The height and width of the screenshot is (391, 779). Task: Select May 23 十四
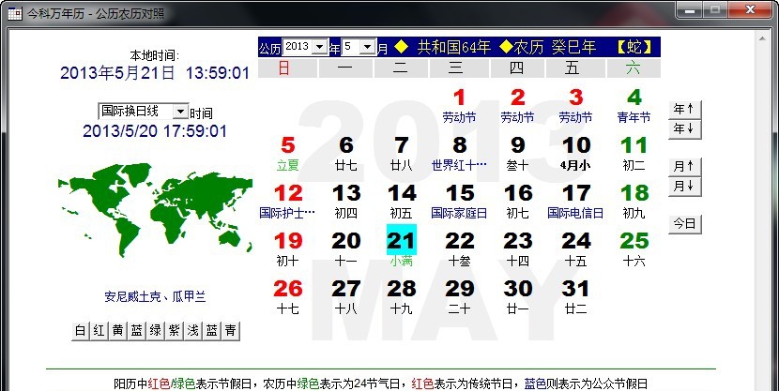[x=517, y=249]
